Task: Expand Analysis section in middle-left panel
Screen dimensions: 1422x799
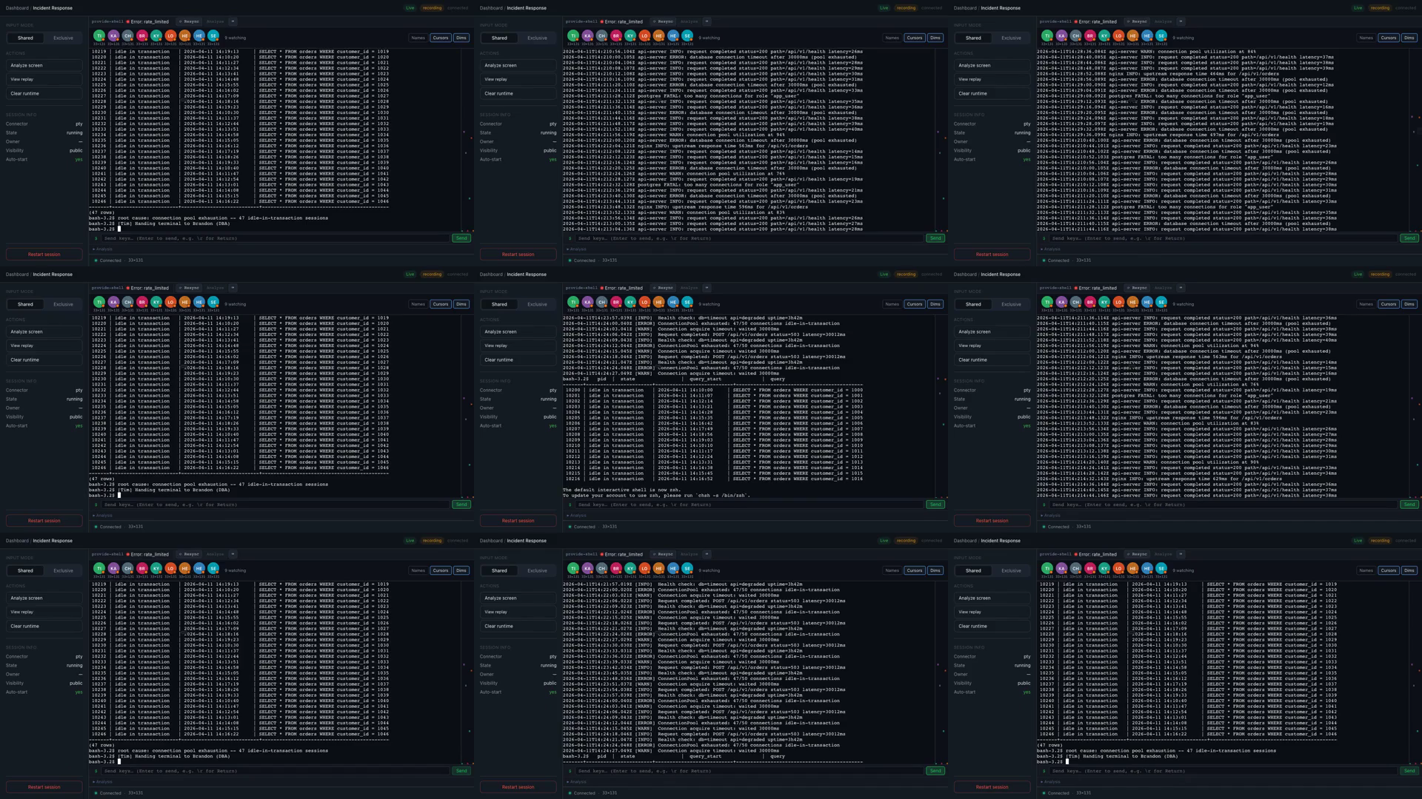Action: click(103, 516)
